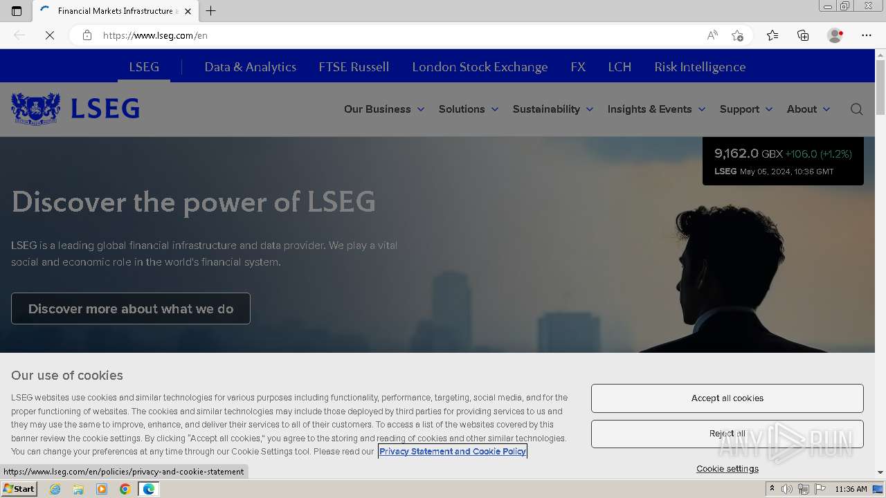Stop loading the page

(x=50, y=35)
